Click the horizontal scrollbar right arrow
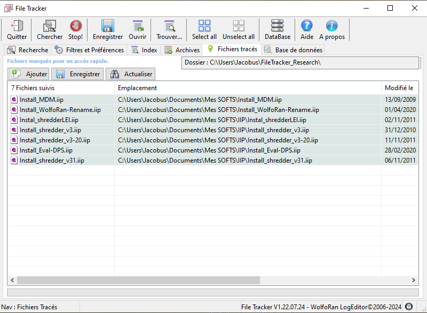This screenshot has width=427, height=313. (x=414, y=280)
